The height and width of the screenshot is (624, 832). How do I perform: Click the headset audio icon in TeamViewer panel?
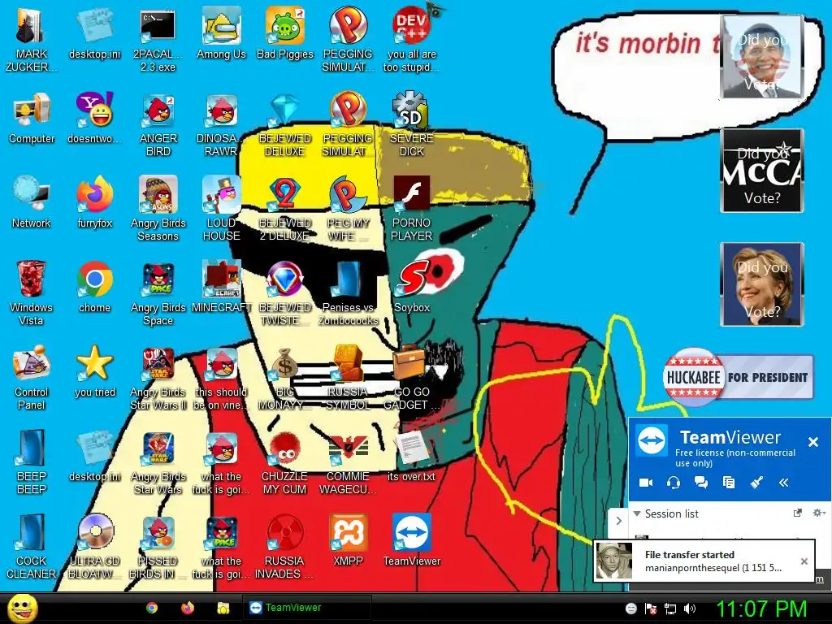[674, 483]
